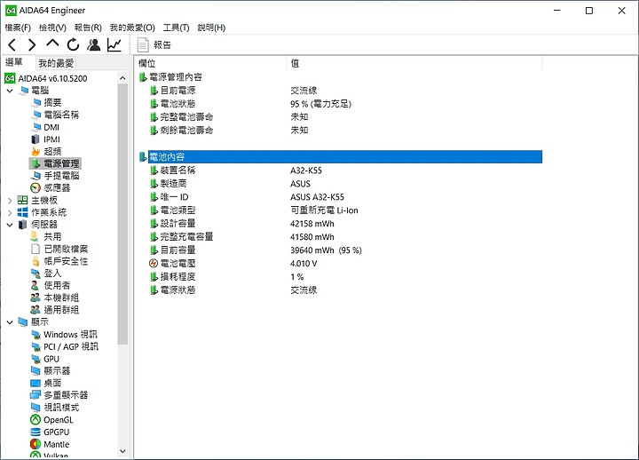Click the tree scrollbar down arrow
This screenshot has height=460, width=639.
click(x=122, y=451)
